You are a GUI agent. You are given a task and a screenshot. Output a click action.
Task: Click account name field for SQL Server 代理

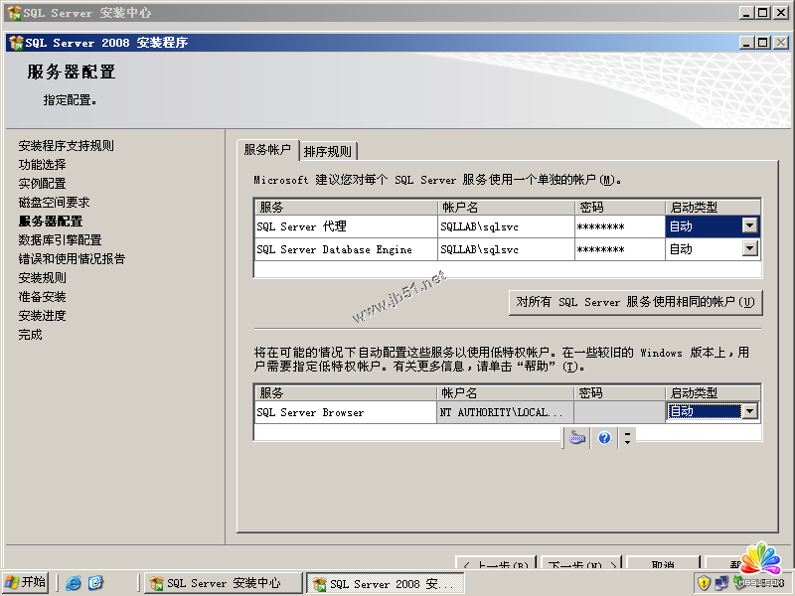[x=505, y=226]
